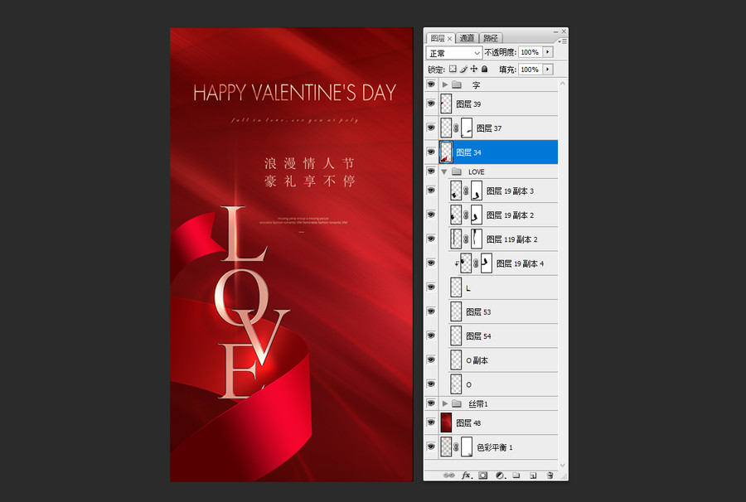The width and height of the screenshot is (746, 502).
Task: Click the mask link chain on 图层 119 副本 2
Action: coord(466,239)
